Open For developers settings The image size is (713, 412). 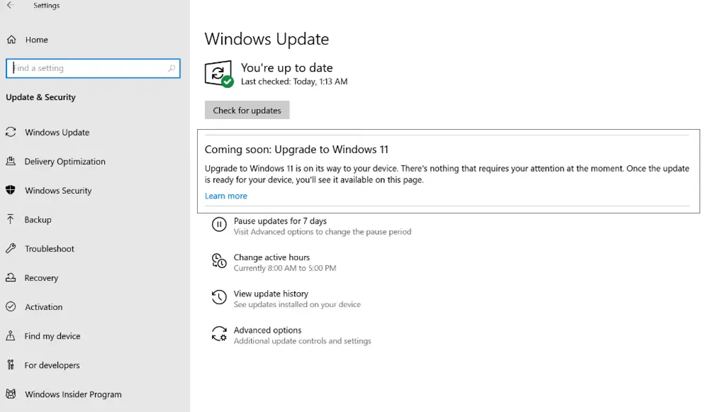[52, 365]
